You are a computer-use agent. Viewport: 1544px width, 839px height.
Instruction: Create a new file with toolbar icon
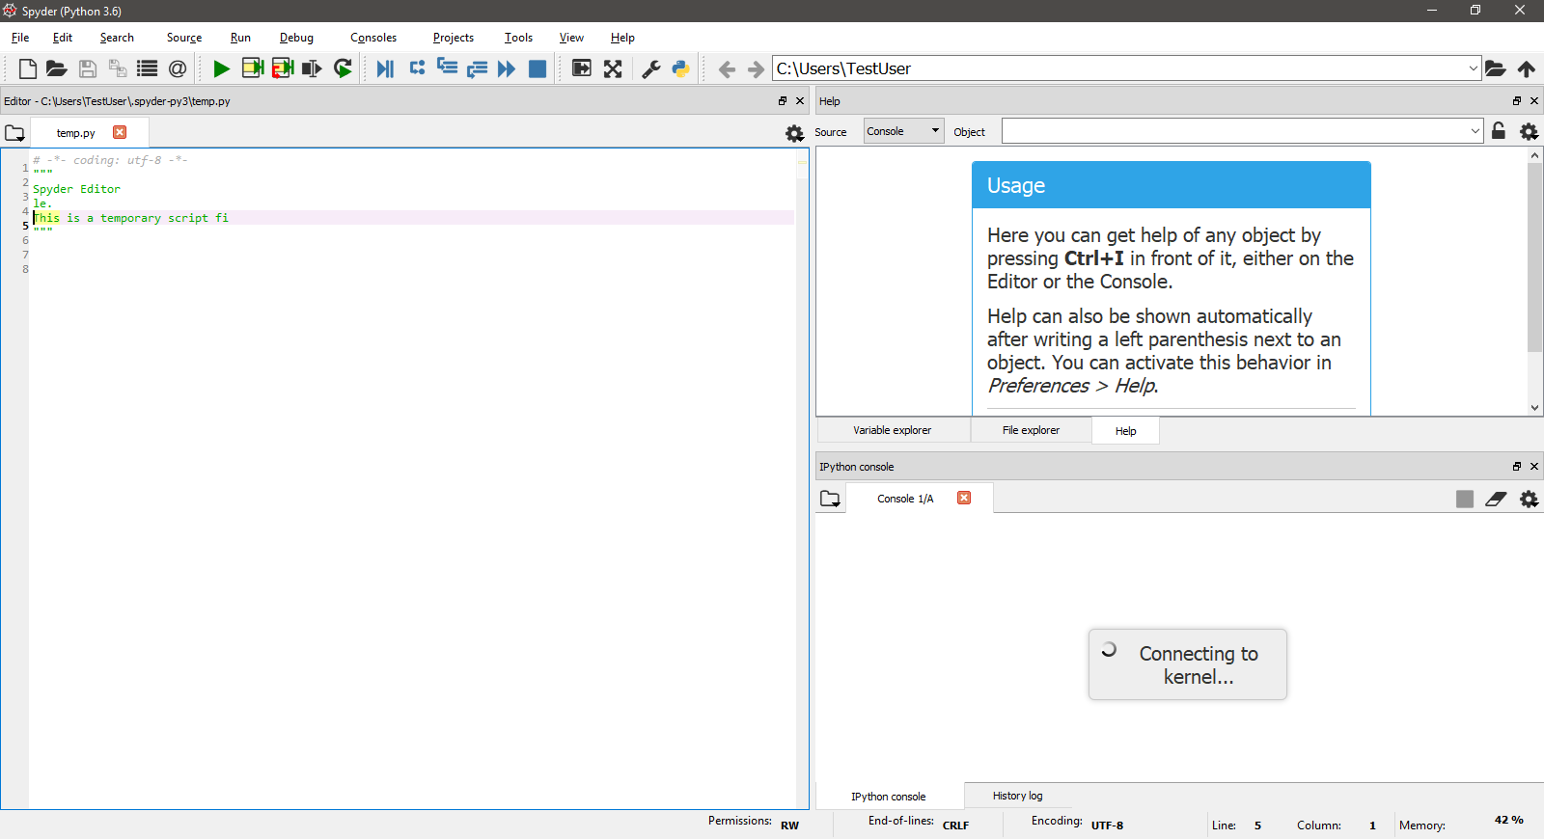(x=28, y=68)
